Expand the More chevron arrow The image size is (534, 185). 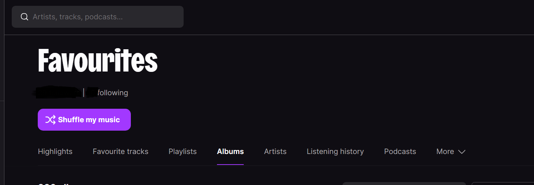click(x=462, y=152)
